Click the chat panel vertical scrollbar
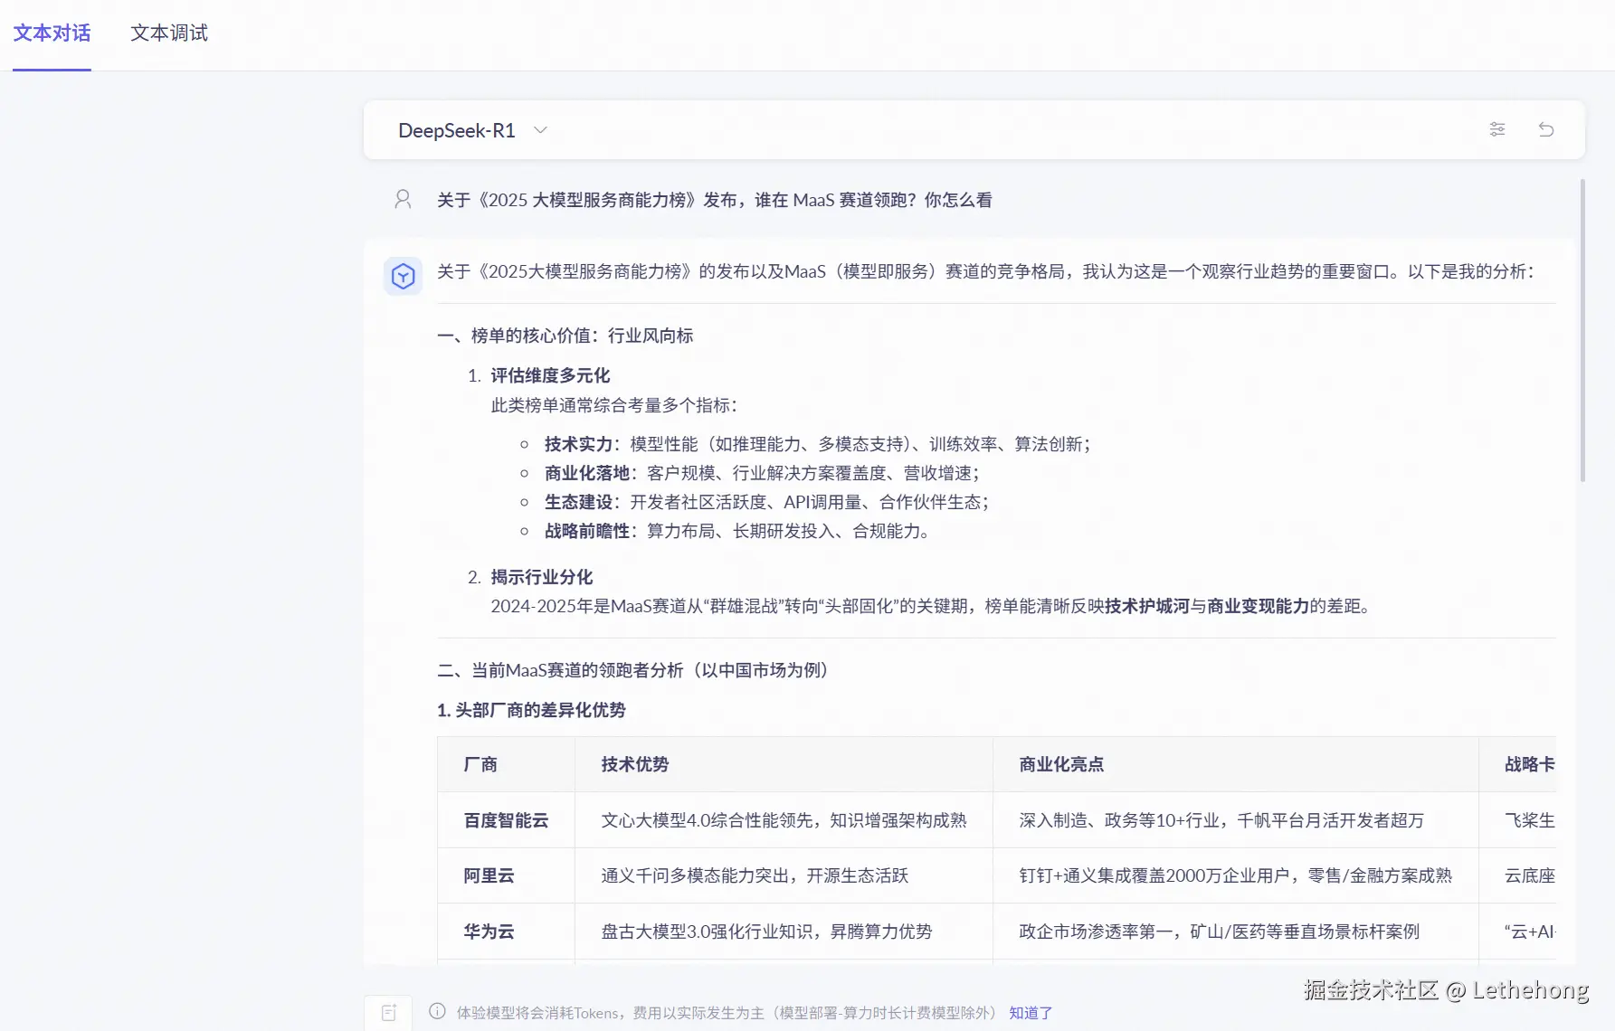This screenshot has width=1615, height=1031. point(1582,330)
